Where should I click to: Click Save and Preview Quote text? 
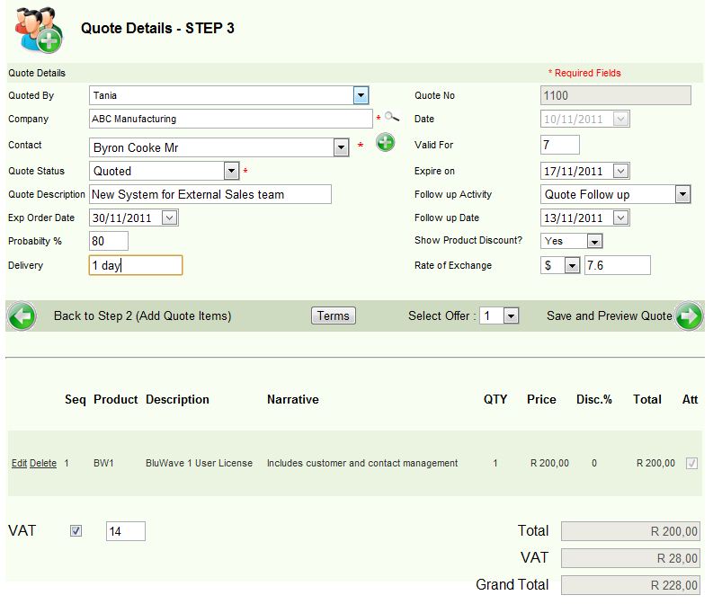[609, 316]
